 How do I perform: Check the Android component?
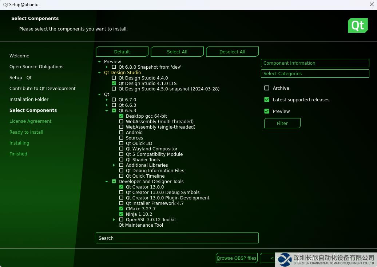121,132
